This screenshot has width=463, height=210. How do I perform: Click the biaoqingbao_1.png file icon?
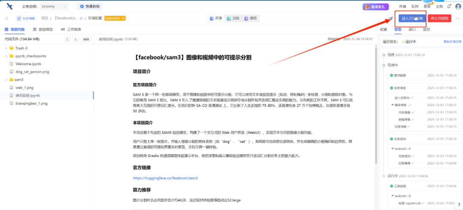pos(12,104)
